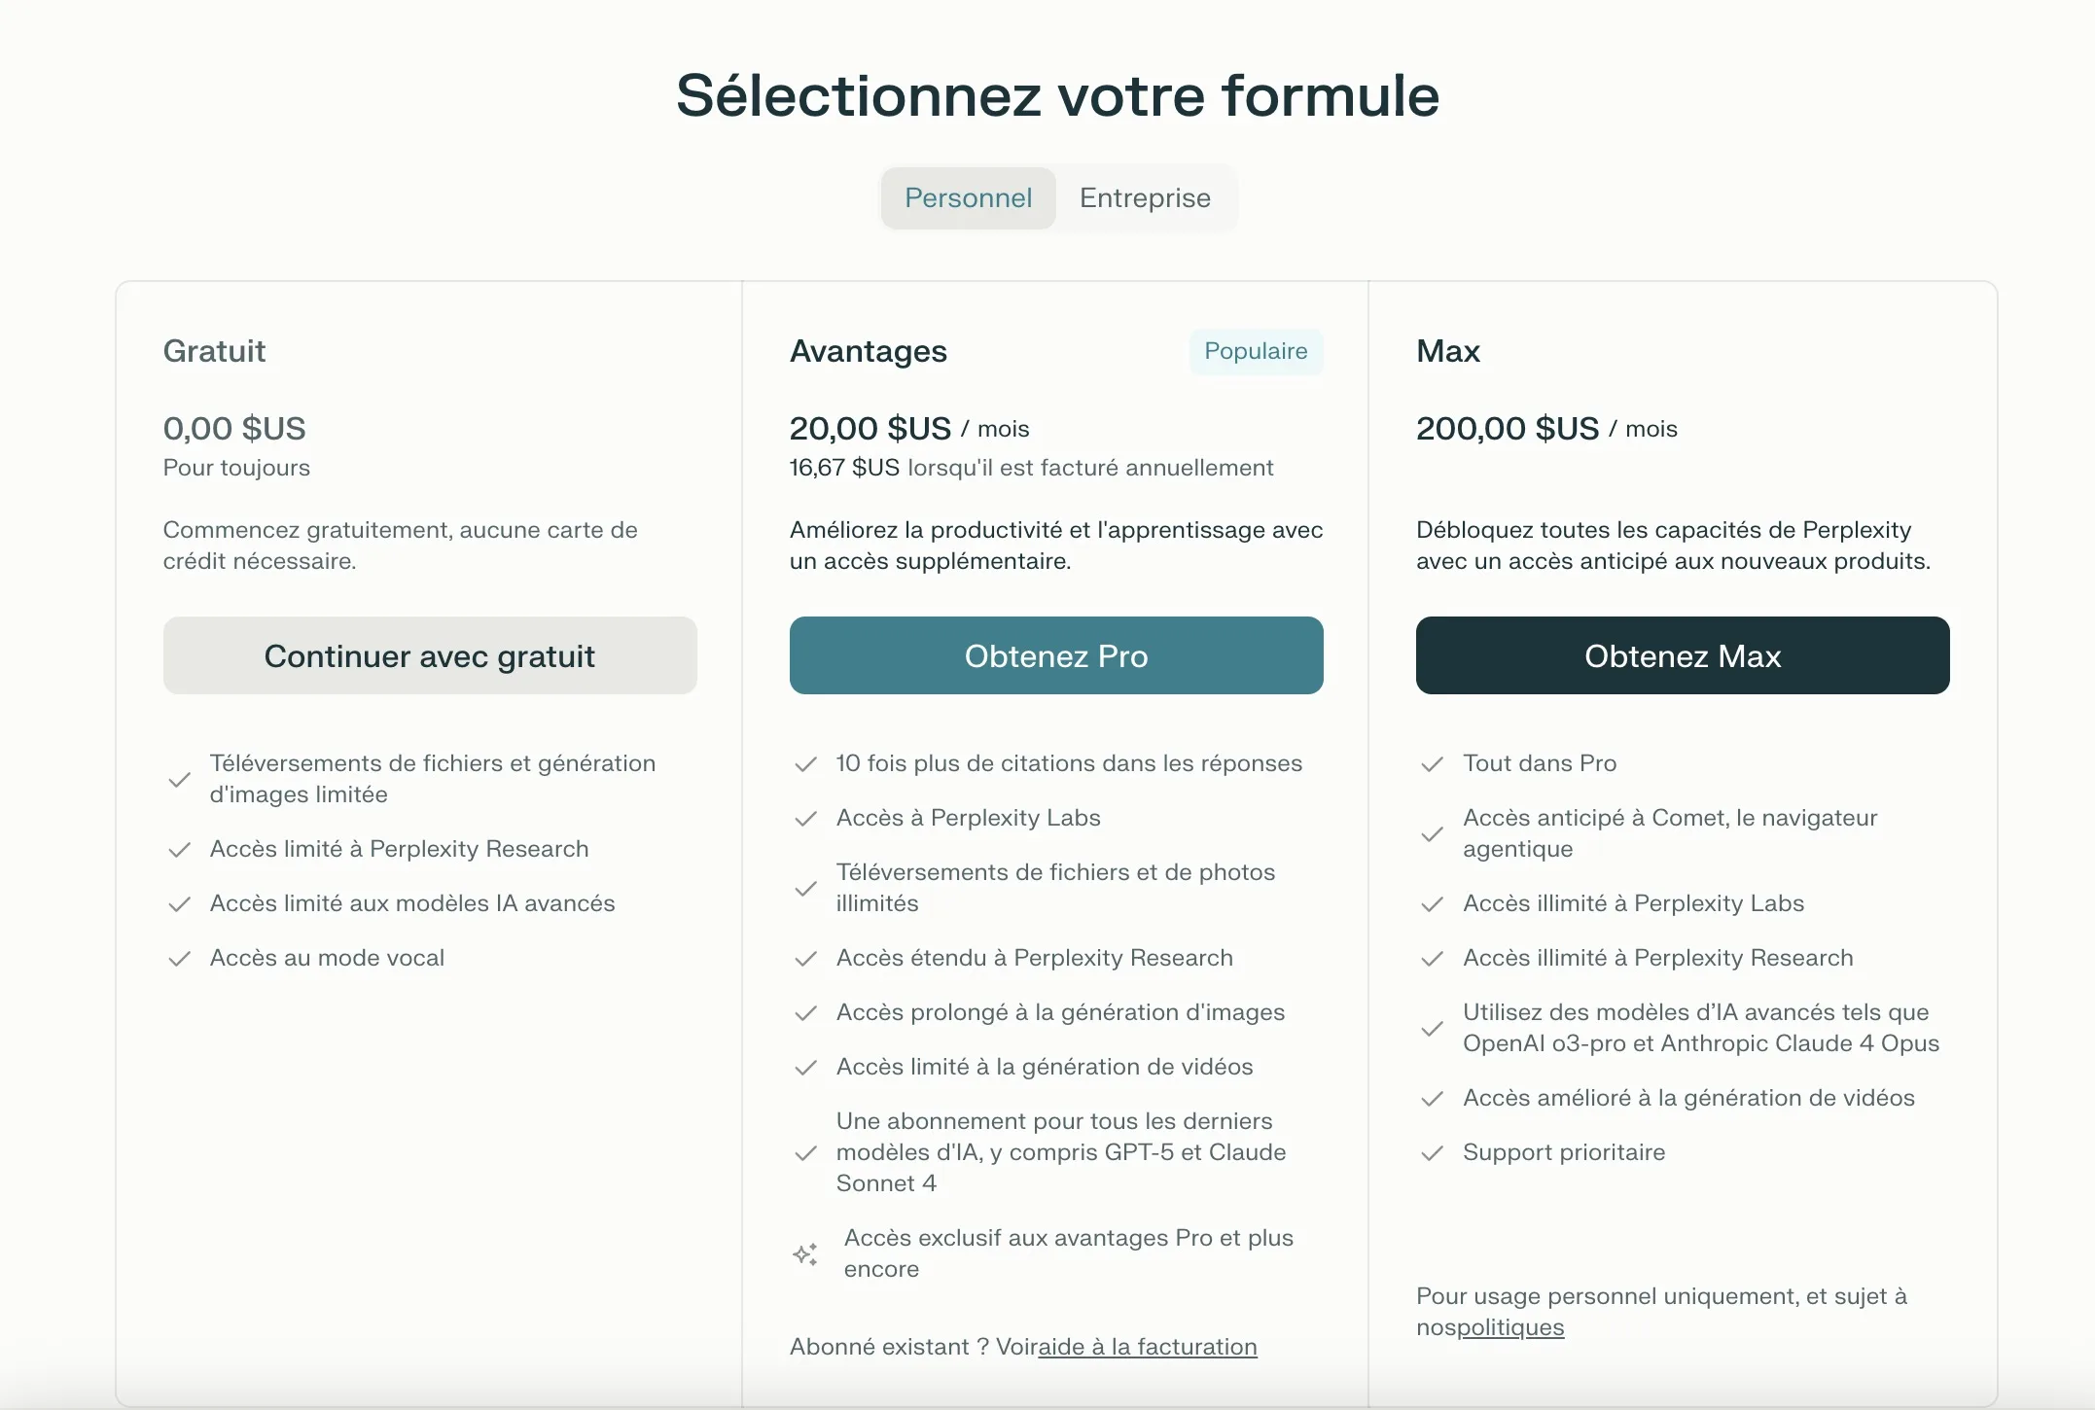Click the Avantages plan heading
This screenshot has width=2095, height=1410.
coord(868,351)
